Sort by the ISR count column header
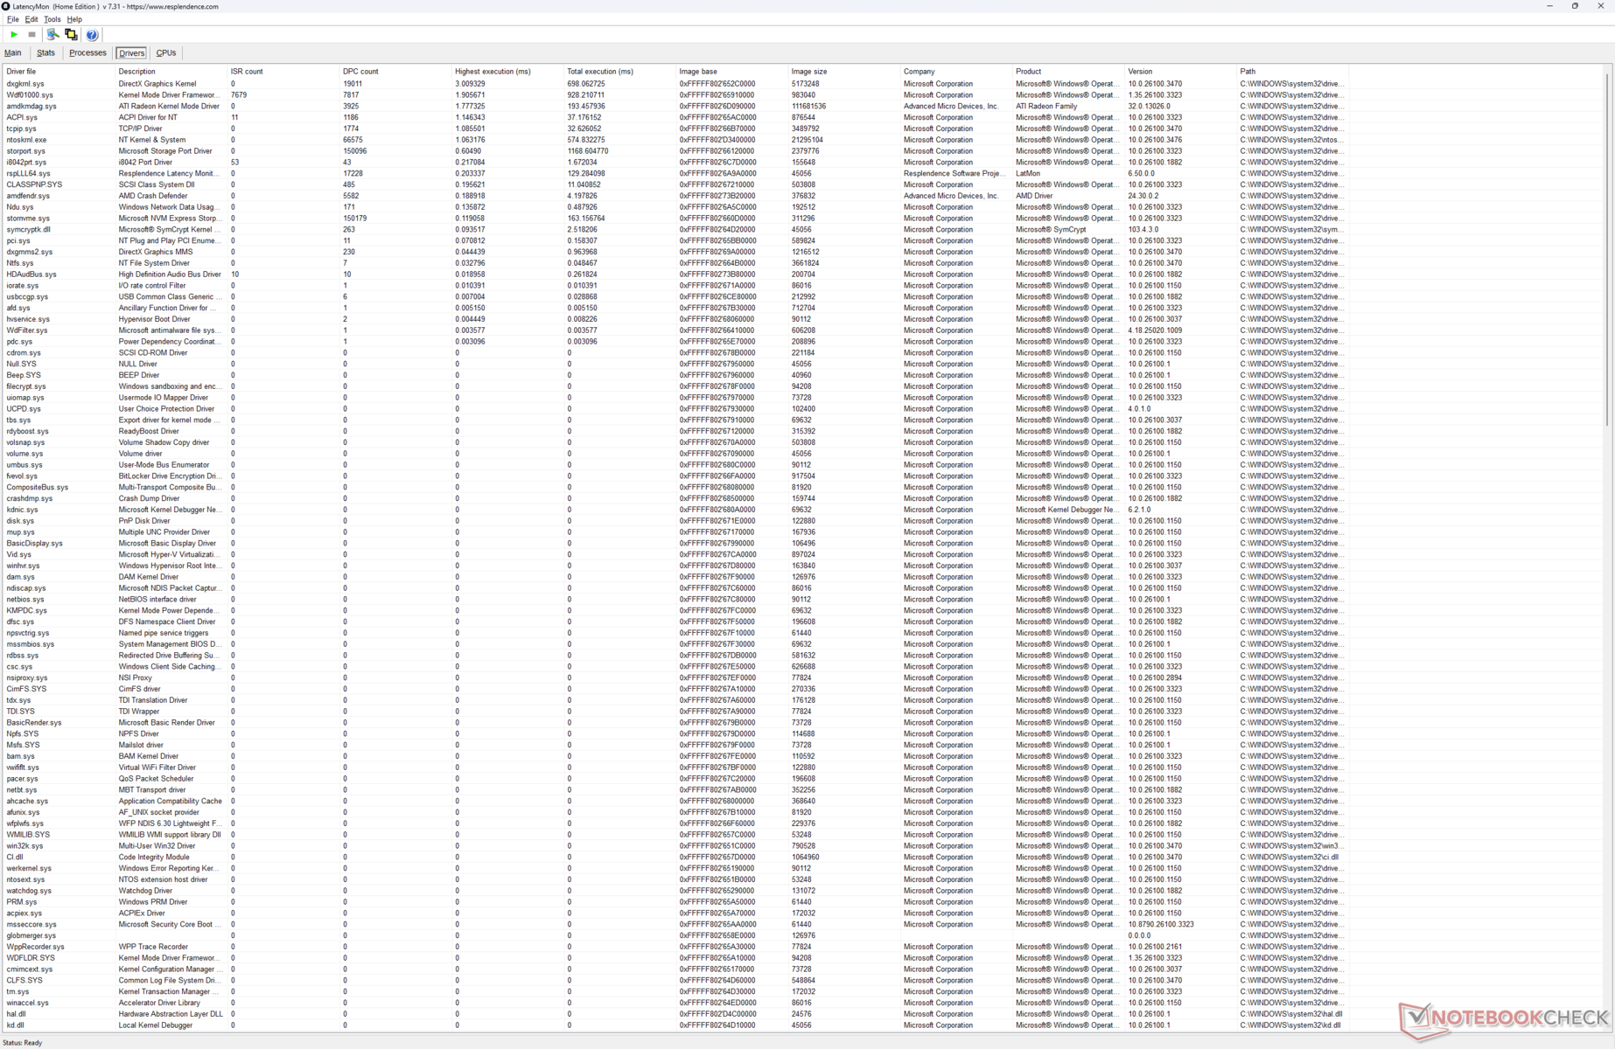 point(283,72)
